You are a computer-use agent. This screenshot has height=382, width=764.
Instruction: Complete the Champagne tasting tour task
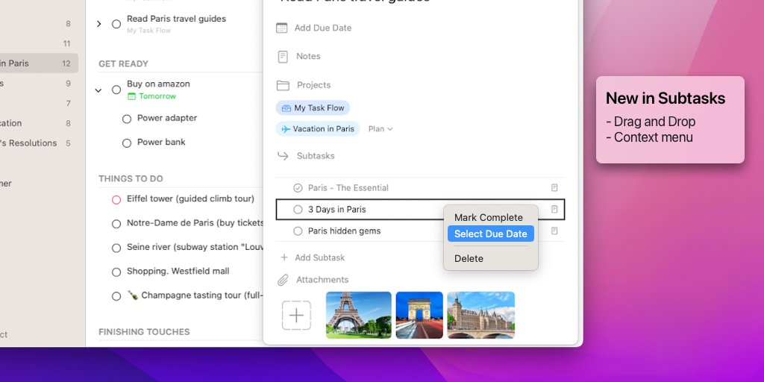pos(116,296)
